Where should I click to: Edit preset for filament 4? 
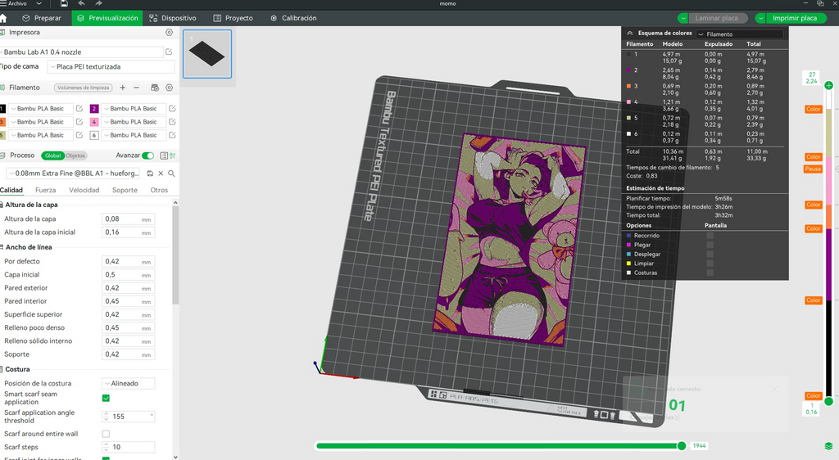click(x=172, y=122)
